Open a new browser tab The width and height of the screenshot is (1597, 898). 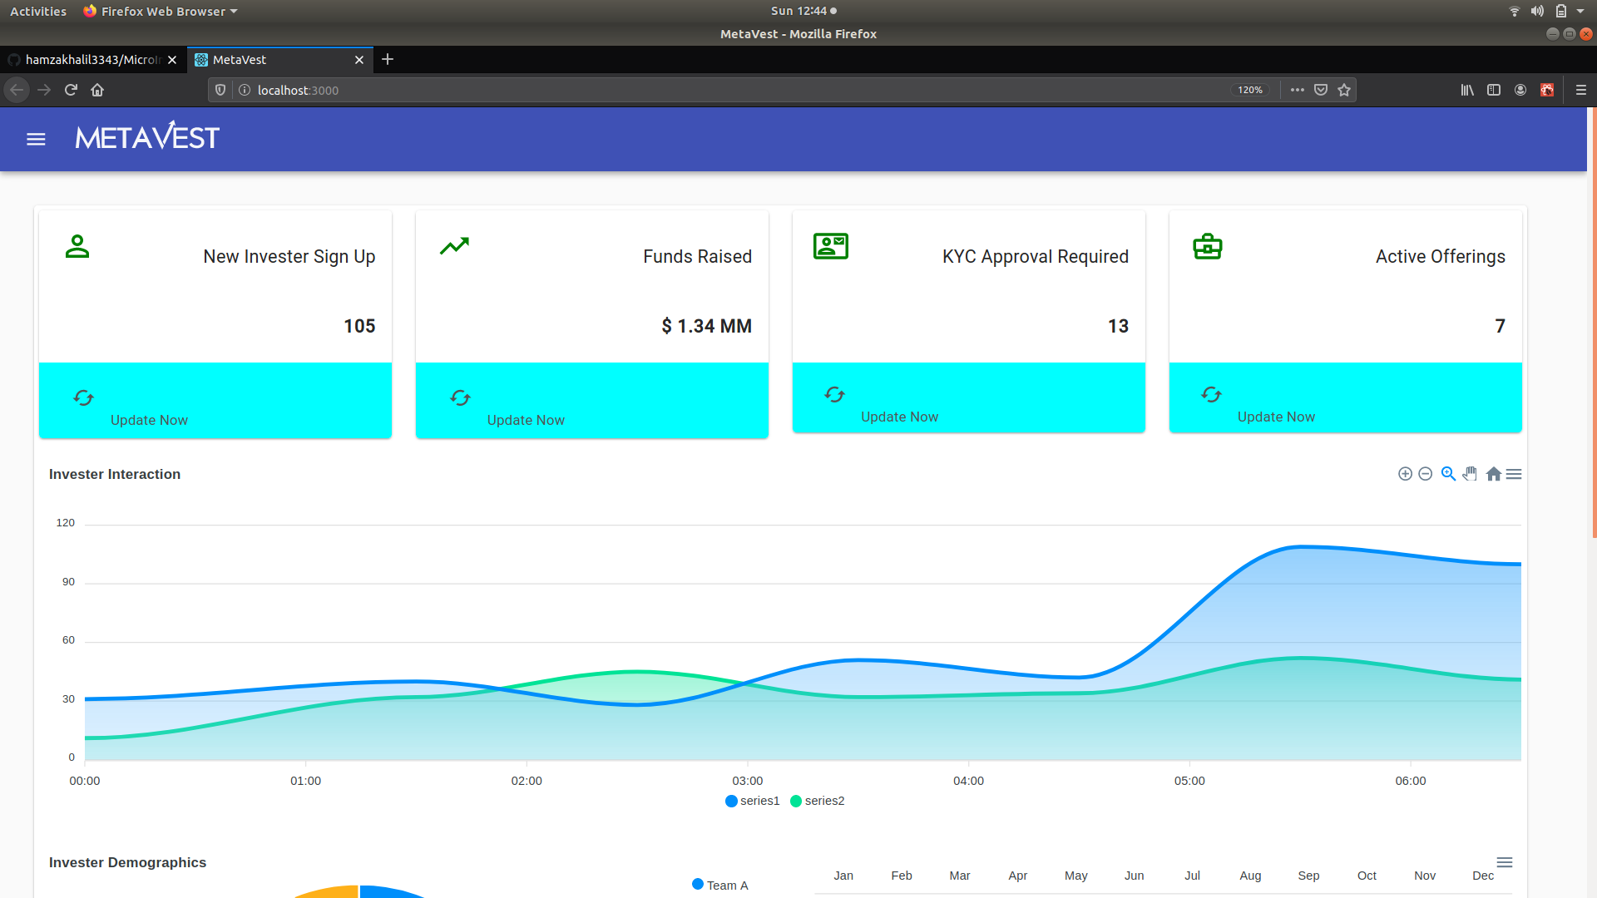pos(388,60)
